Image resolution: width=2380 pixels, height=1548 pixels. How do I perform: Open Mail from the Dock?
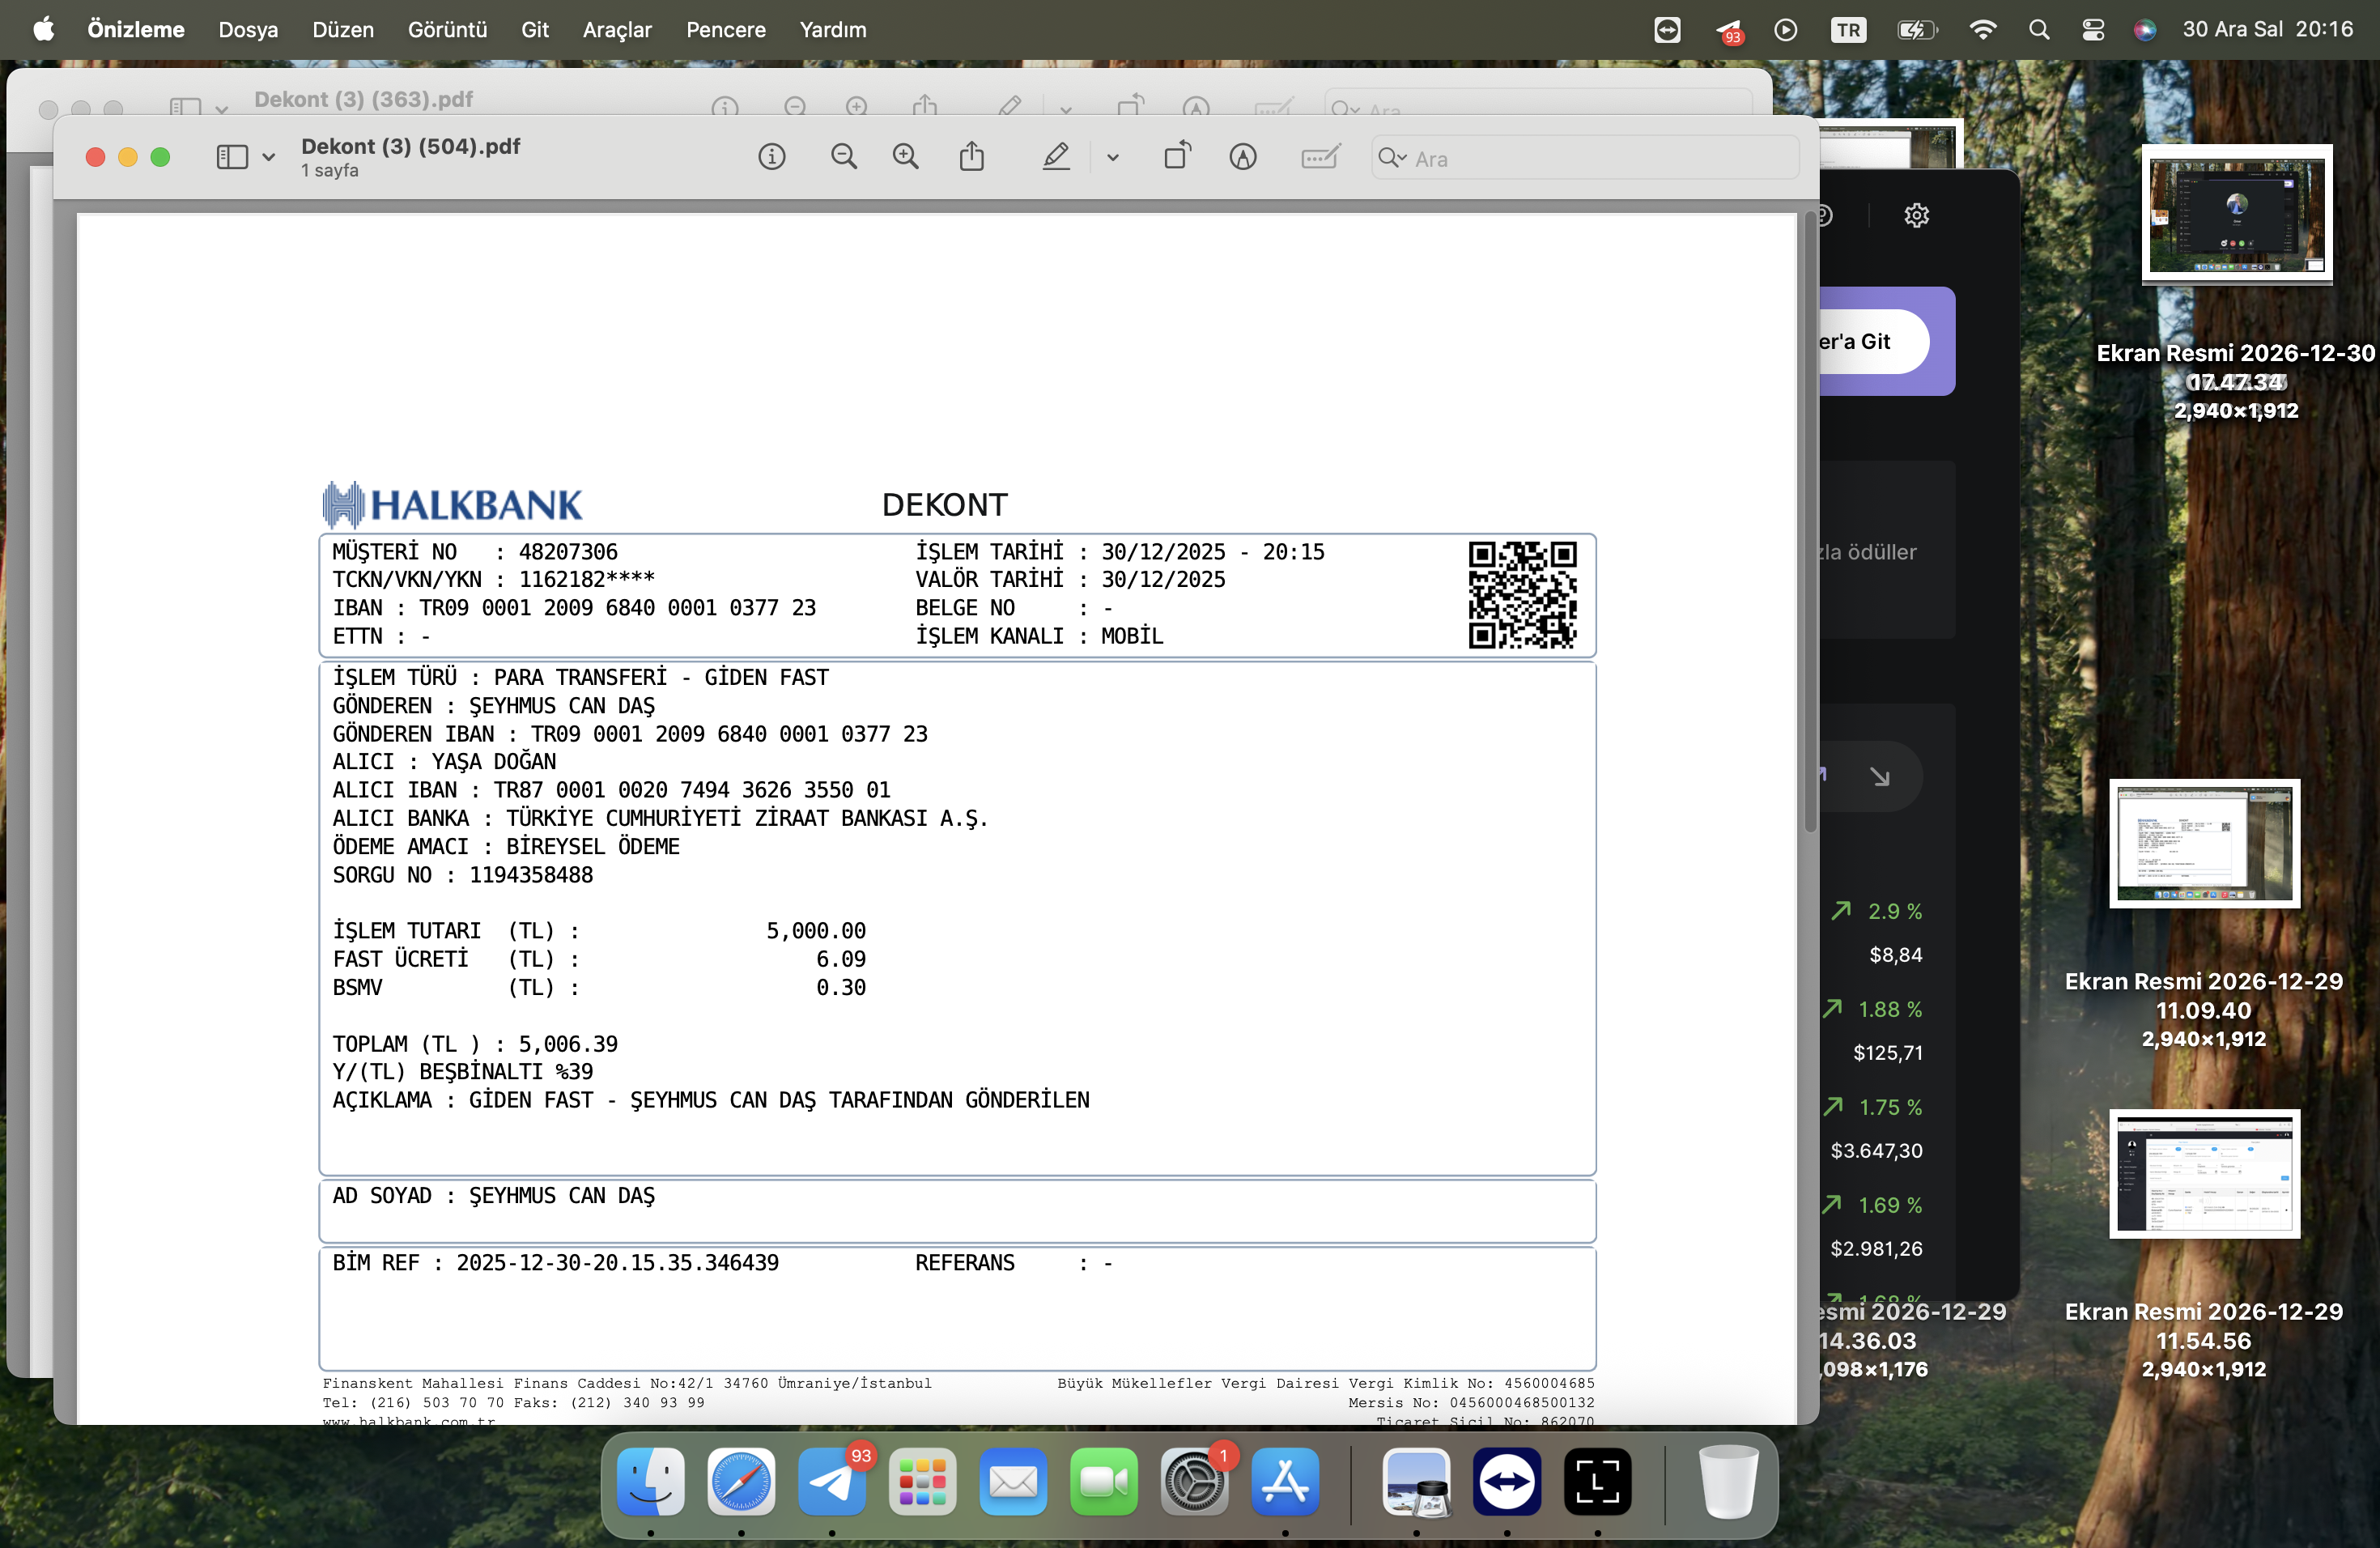pyautogui.click(x=1013, y=1481)
